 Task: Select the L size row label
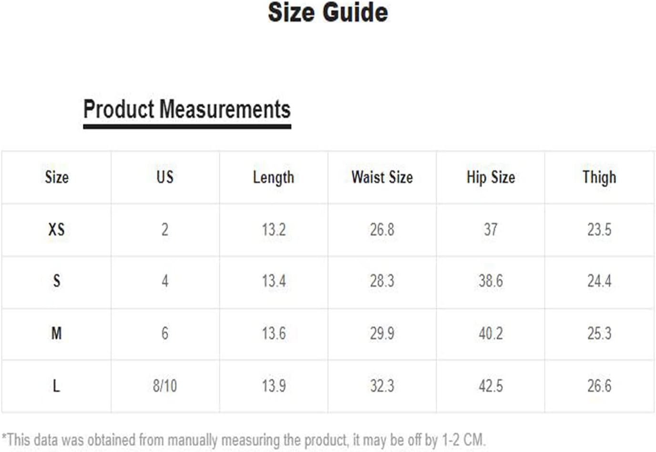tap(56, 385)
